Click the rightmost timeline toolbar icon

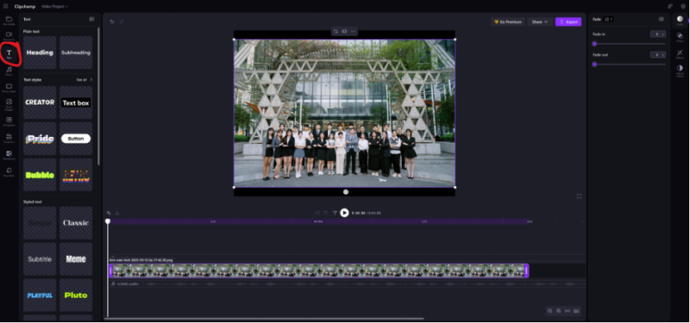576,311
